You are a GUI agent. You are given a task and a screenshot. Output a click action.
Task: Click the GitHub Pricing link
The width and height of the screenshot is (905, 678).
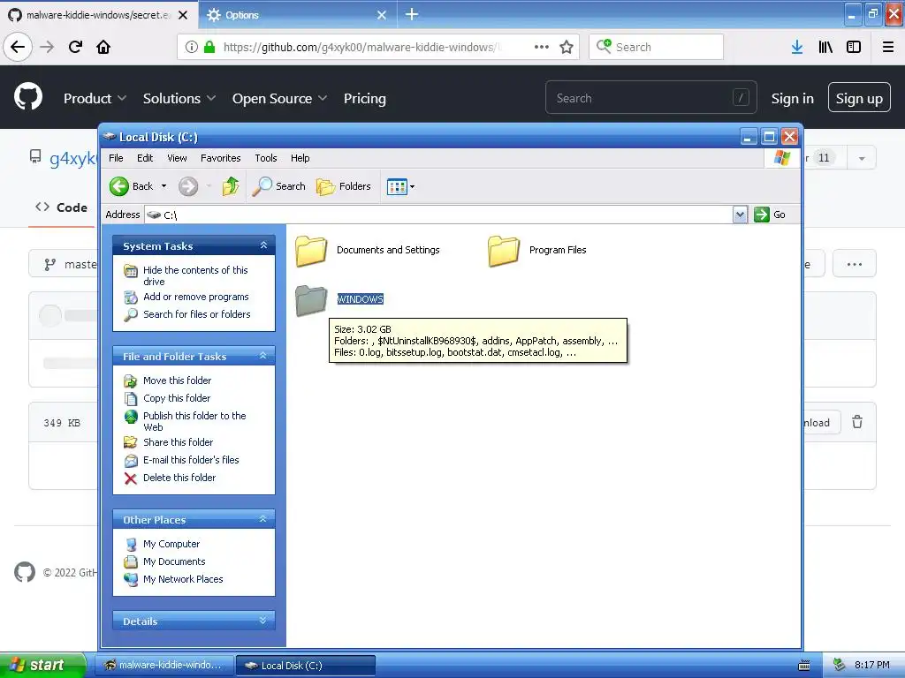(x=365, y=99)
